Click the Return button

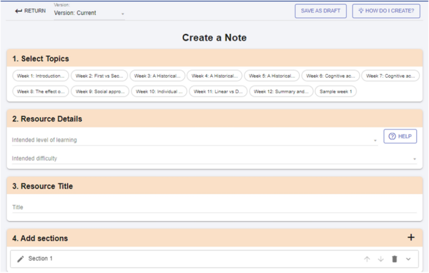click(x=30, y=11)
